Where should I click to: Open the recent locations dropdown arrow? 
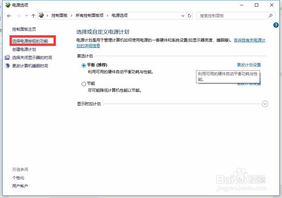(26, 16)
